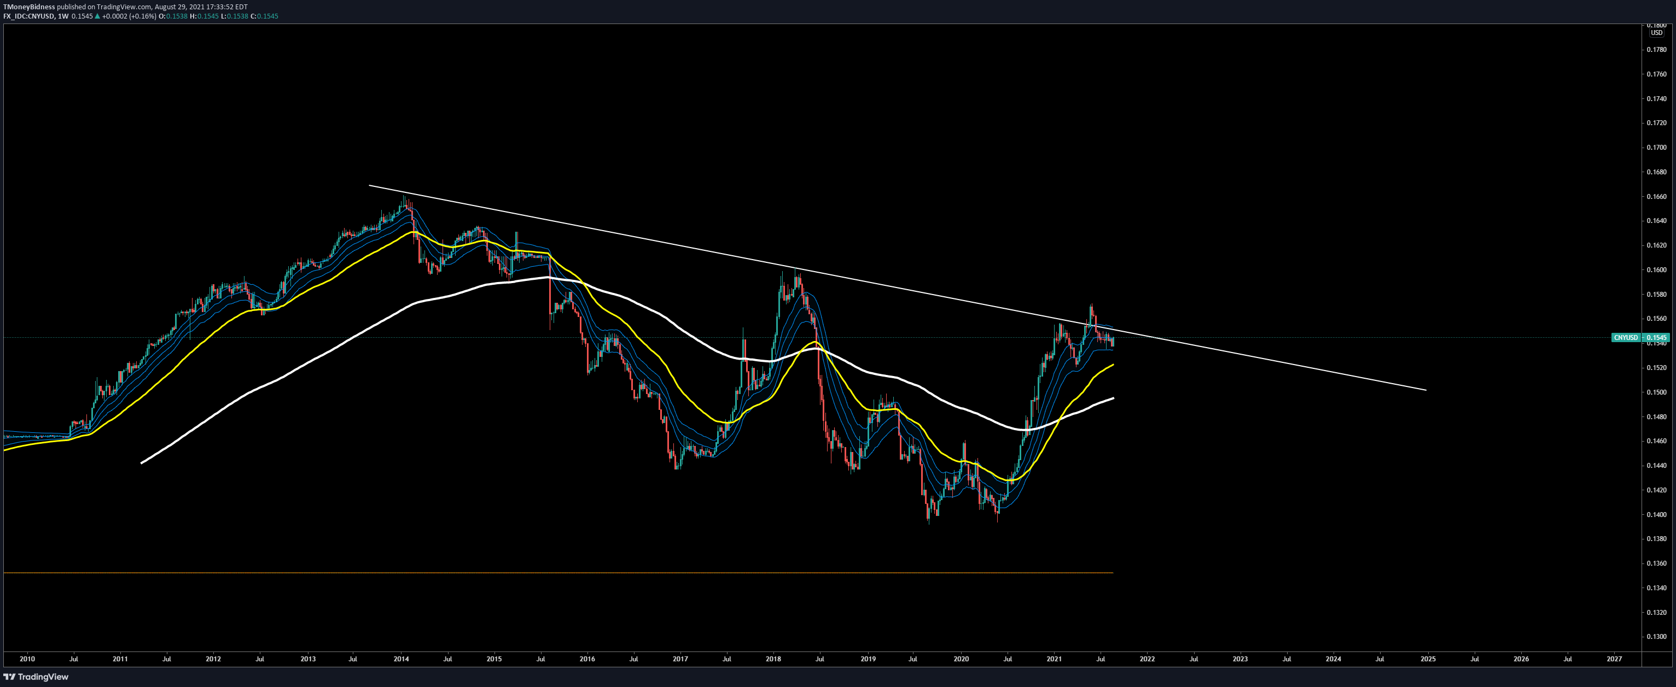Click the 2027 label on time axis
The image size is (1676, 687).
(1614, 659)
